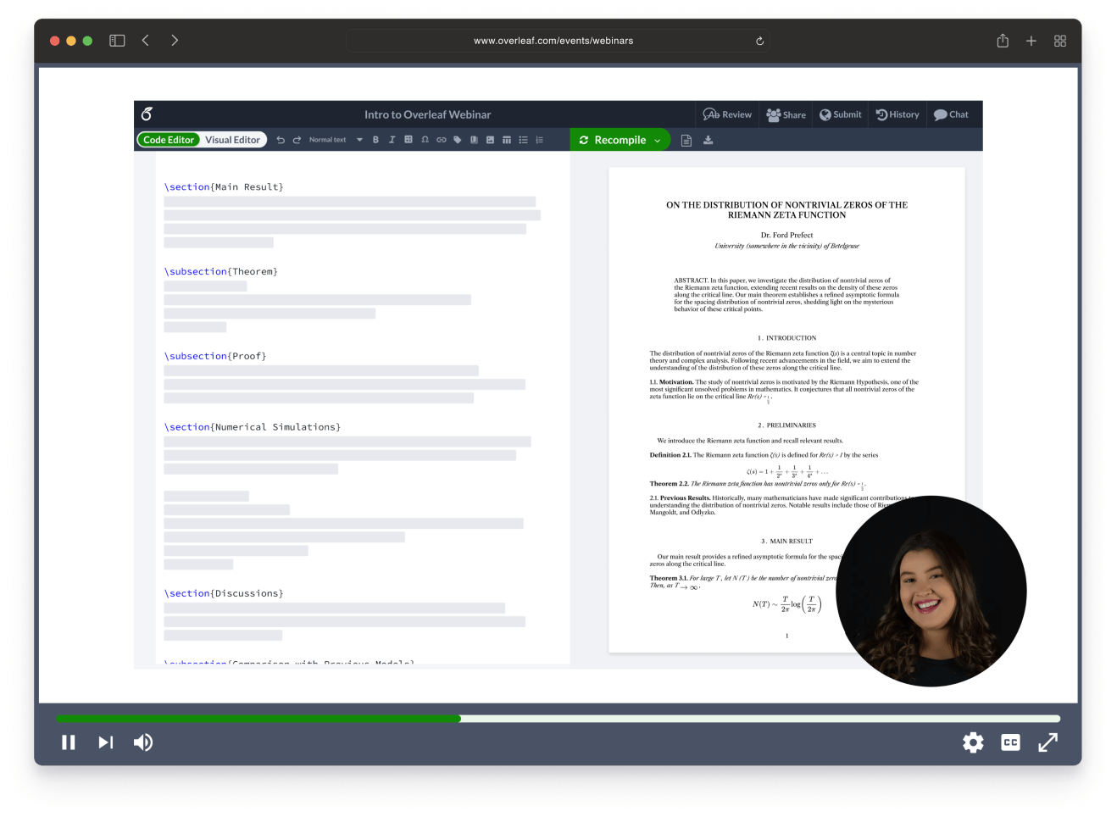Screen dimensions: 1117x817
Task: Open the History panel
Action: [x=897, y=114]
